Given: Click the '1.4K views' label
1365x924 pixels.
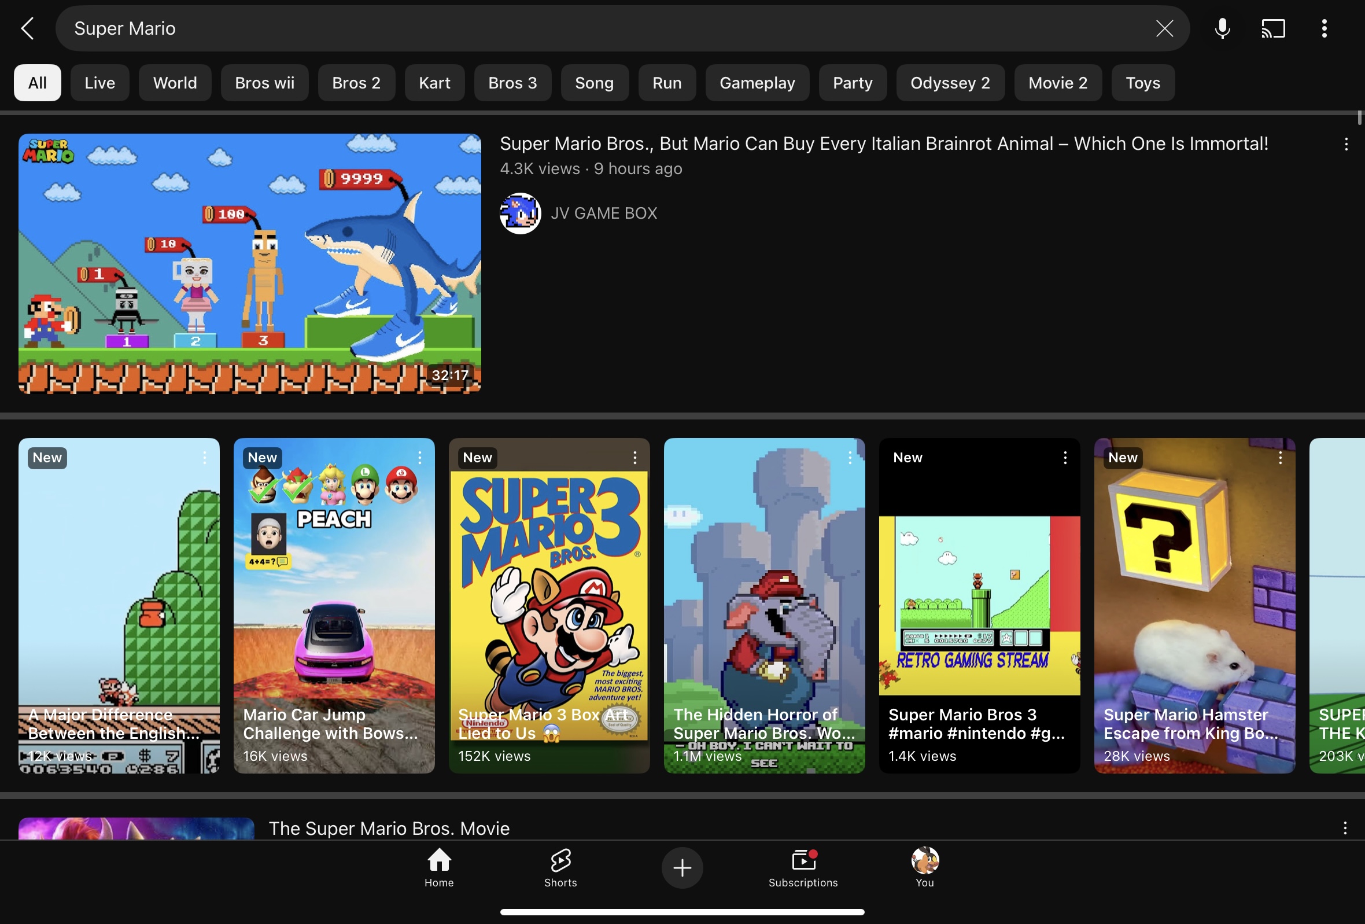Looking at the screenshot, I should point(922,757).
